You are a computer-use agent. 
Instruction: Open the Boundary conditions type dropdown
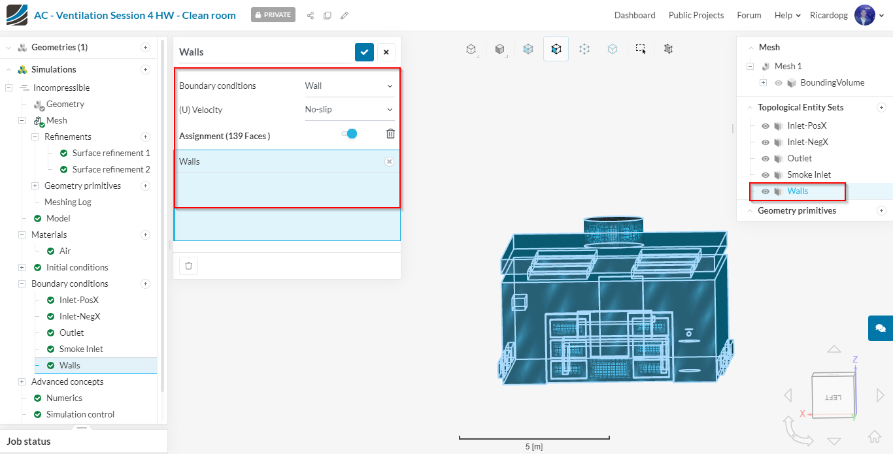pos(349,86)
